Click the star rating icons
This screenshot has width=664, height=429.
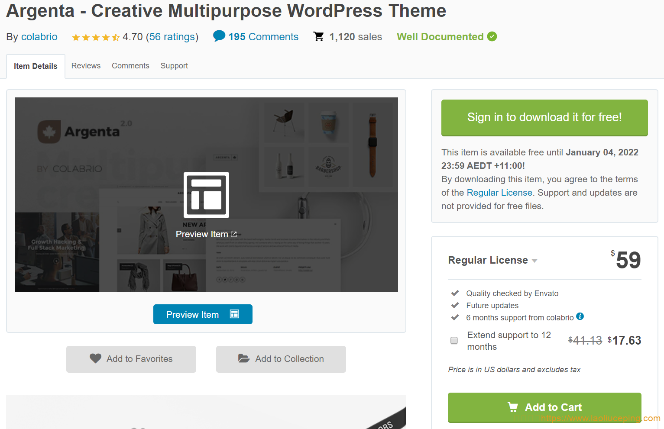point(96,38)
